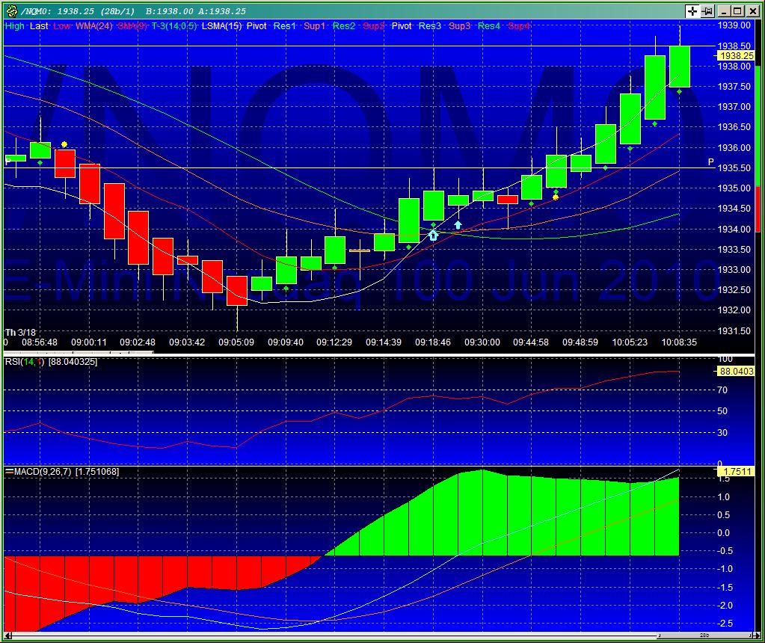The image size is (765, 643).
Task: Click the 10:08:35 time axis label
Action: click(x=679, y=342)
